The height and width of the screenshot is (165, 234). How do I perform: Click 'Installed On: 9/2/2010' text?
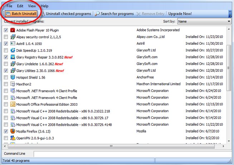pos(202,138)
